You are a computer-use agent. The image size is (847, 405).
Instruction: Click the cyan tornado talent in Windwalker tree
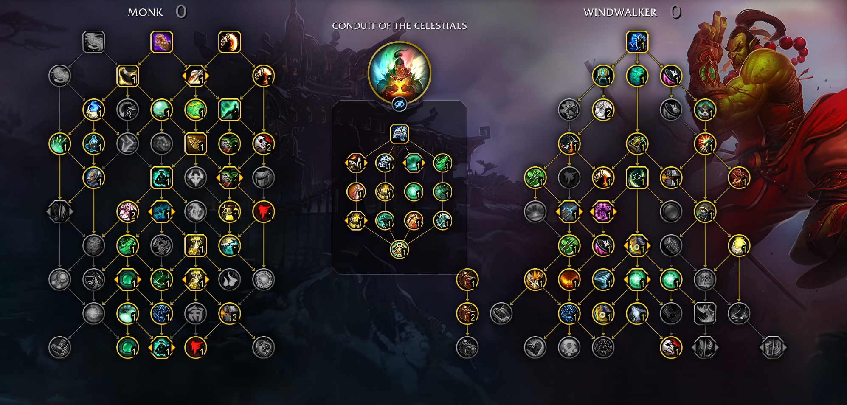[x=603, y=280]
